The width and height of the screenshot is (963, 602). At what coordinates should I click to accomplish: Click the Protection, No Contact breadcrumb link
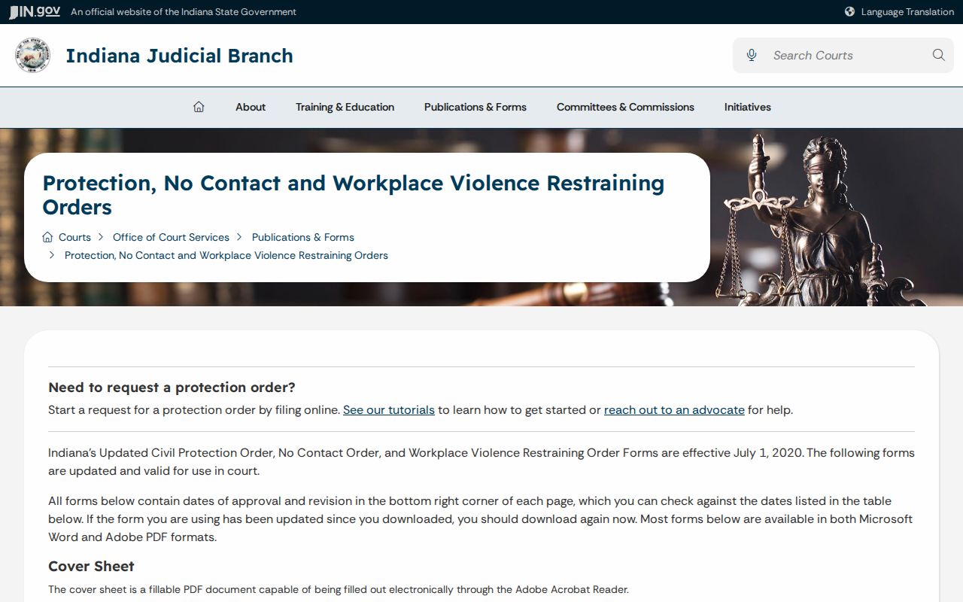tap(226, 255)
